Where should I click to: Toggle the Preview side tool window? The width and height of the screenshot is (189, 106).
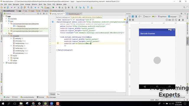pyautogui.click(x=188, y=41)
